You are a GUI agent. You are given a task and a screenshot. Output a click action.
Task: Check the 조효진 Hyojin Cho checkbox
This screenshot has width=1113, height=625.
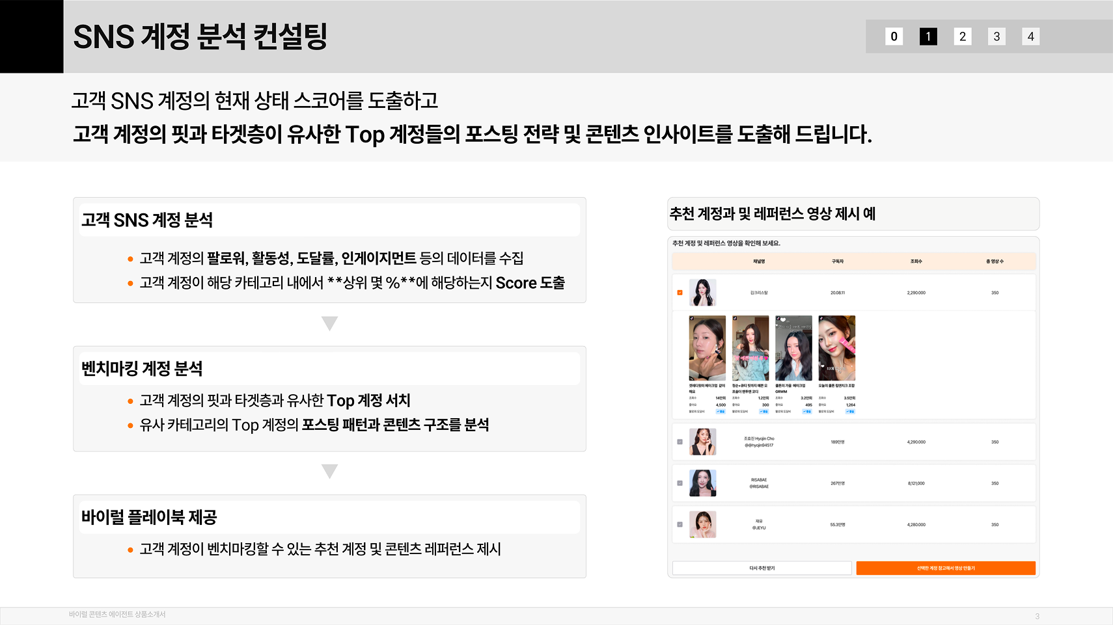tap(680, 442)
